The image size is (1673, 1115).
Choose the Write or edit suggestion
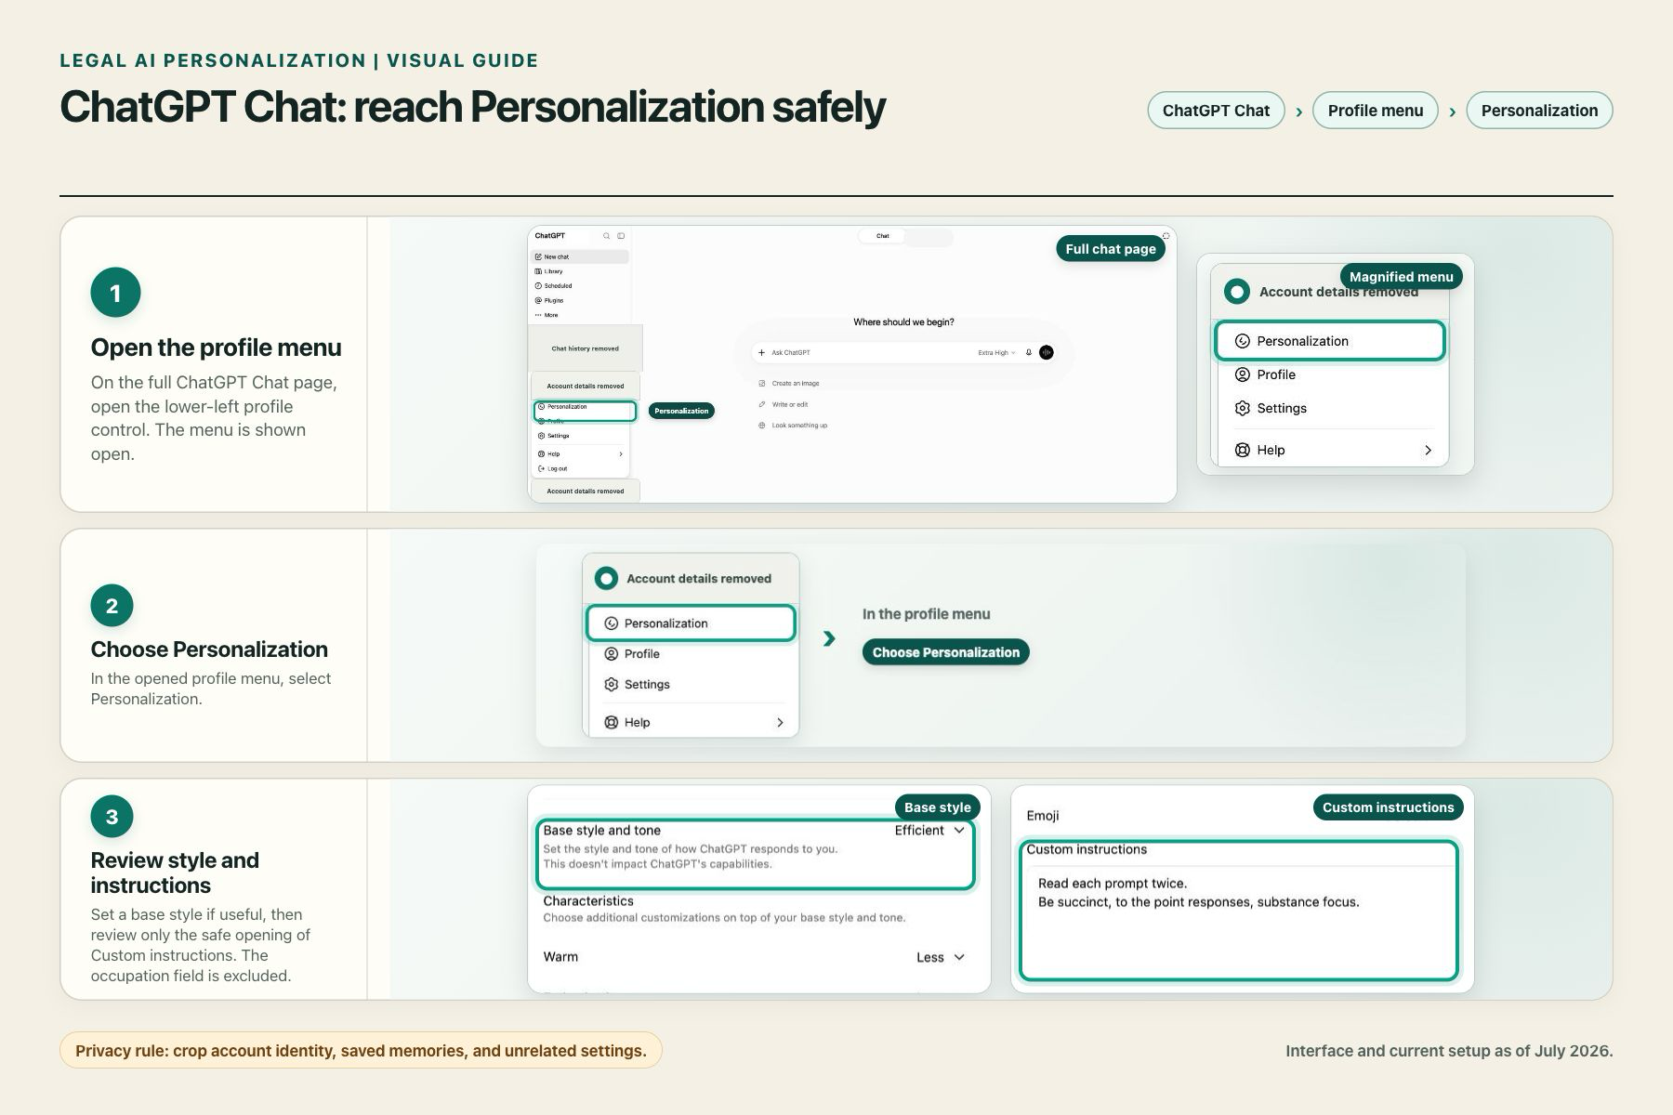pos(784,404)
